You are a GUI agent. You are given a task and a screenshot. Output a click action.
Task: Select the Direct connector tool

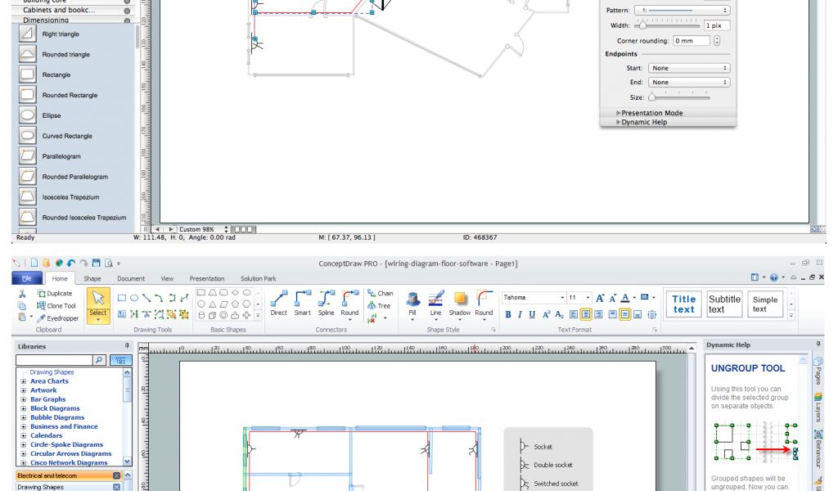pyautogui.click(x=280, y=303)
